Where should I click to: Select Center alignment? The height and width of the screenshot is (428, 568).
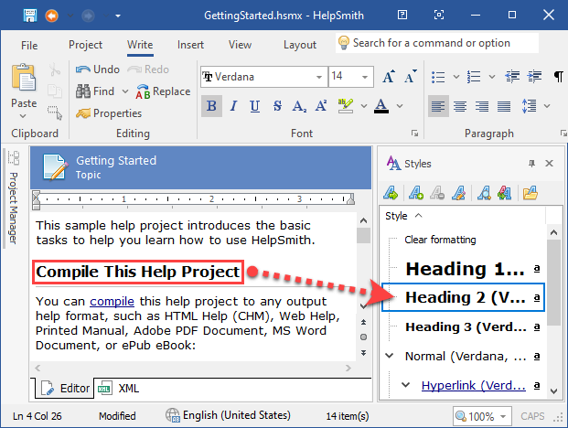point(460,106)
